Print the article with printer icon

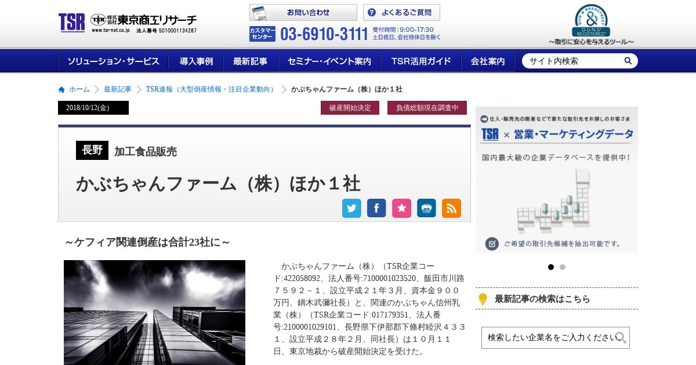pyautogui.click(x=426, y=208)
